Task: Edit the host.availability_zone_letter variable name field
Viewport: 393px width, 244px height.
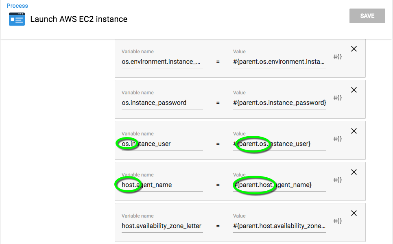Action: (x=162, y=226)
